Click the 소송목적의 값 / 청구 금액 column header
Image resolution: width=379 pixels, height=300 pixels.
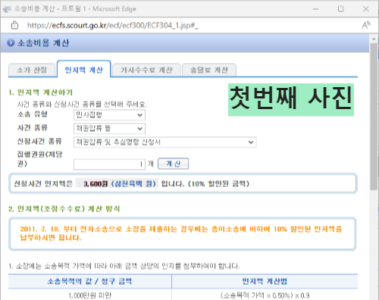[x=89, y=281]
